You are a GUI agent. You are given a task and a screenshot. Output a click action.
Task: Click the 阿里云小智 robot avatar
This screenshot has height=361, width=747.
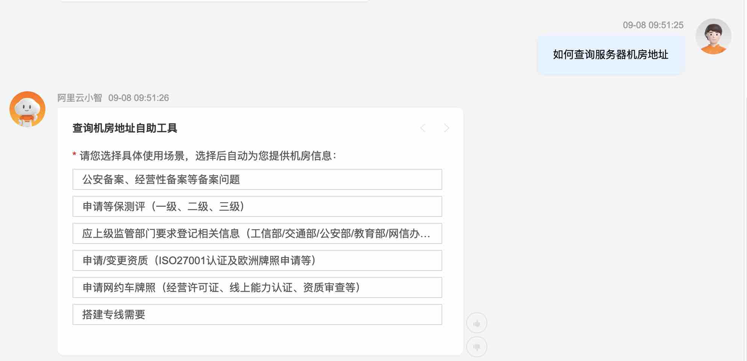[27, 109]
